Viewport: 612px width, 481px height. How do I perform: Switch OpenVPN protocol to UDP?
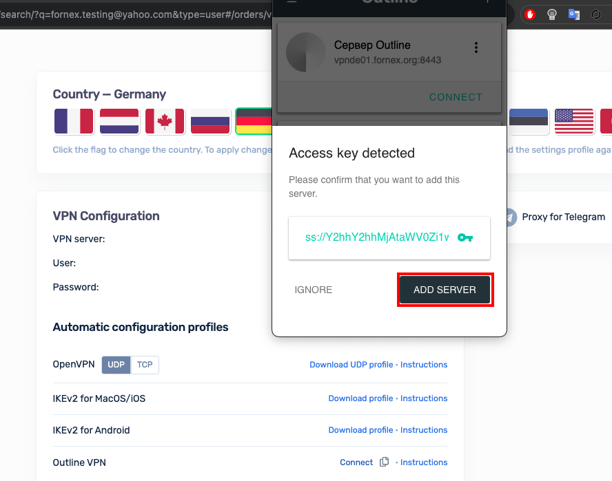(116, 365)
